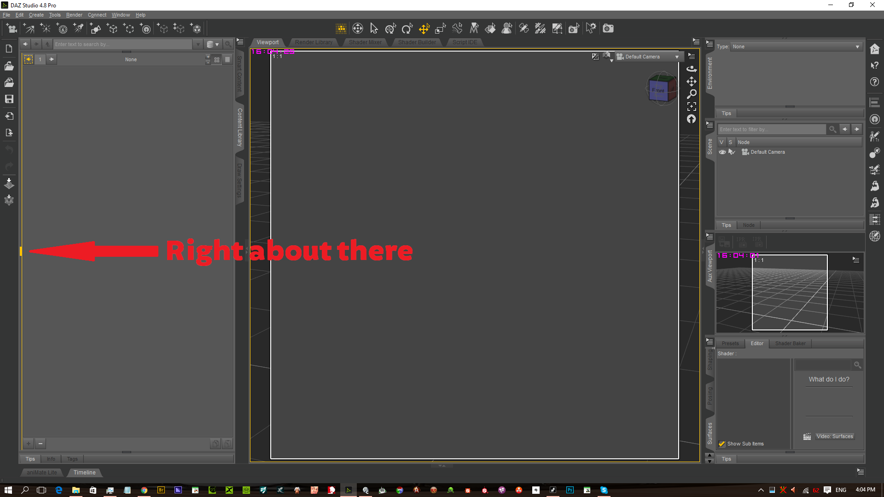Open the Render menu
Viewport: 884px width, 497px height.
74,15
